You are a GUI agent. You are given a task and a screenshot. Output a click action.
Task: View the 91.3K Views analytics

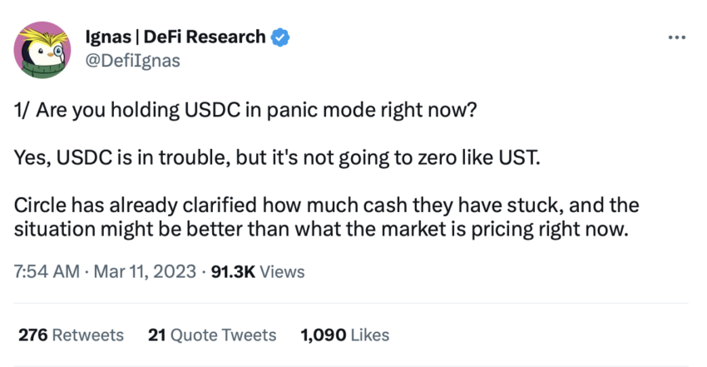258,272
